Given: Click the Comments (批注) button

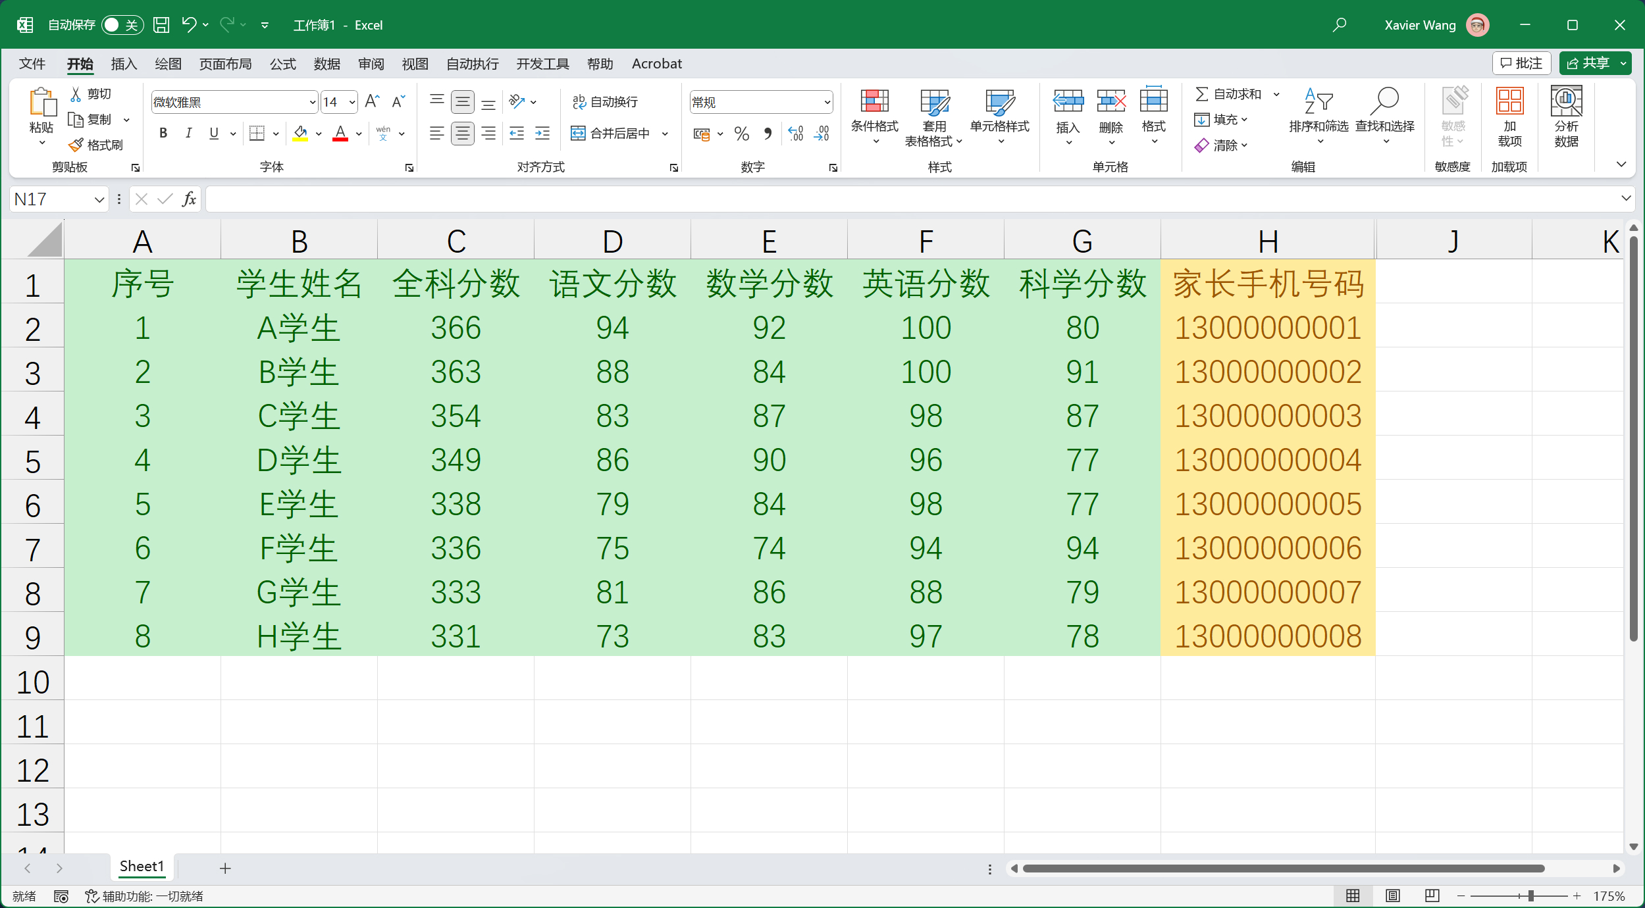Looking at the screenshot, I should [x=1521, y=63].
